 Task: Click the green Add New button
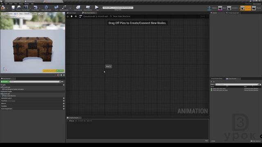point(5,82)
